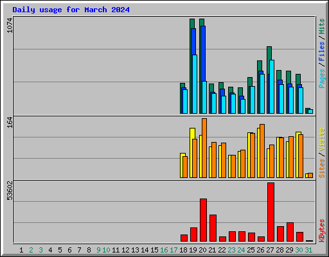Click the cyan Pages bar for day 27

[x=272, y=87]
